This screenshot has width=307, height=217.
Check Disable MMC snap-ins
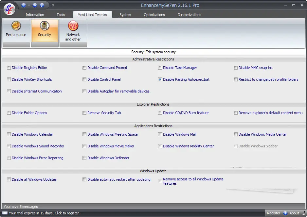236,68
